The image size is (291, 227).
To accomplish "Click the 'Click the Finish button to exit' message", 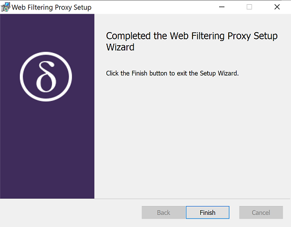I will tap(172, 74).
